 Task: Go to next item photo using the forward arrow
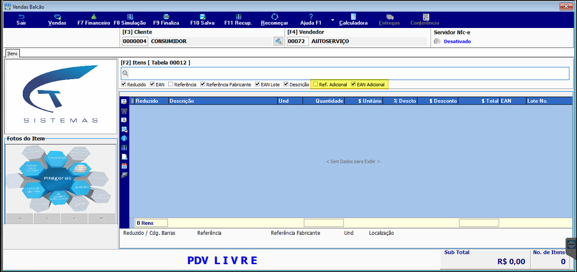(74, 218)
